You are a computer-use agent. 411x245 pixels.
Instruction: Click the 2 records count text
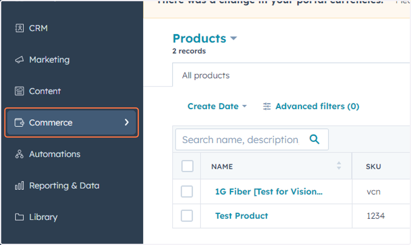[189, 51]
